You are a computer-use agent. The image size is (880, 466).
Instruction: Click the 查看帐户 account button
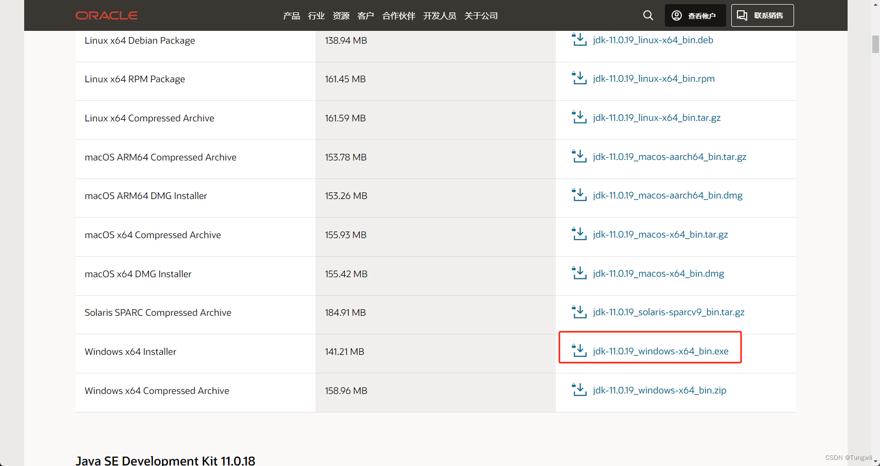point(695,15)
